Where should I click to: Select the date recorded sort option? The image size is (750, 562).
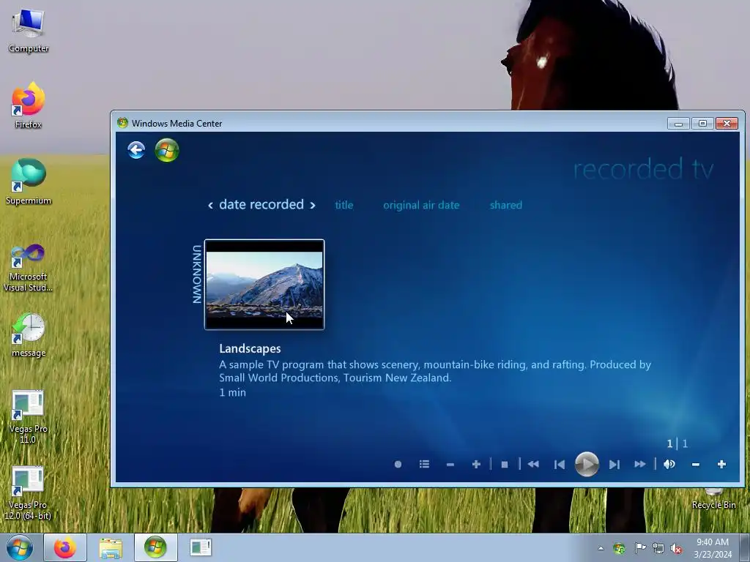pos(261,205)
